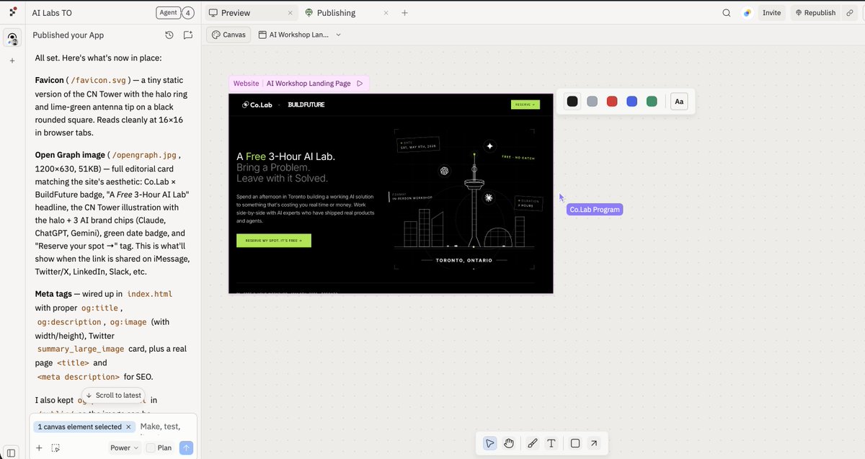865x459 pixels.
Task: Choose the black color swatch
Action: pyautogui.click(x=572, y=102)
